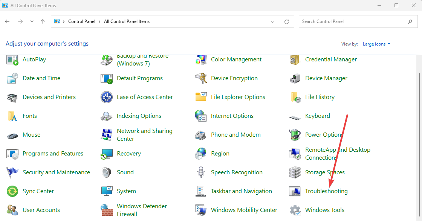Go back with the Back arrow
422x221 pixels.
tap(7, 21)
